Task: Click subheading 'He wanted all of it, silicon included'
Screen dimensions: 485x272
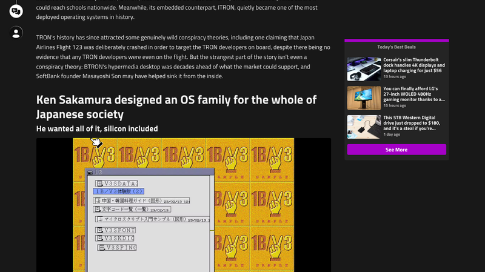Action: pyautogui.click(x=97, y=128)
